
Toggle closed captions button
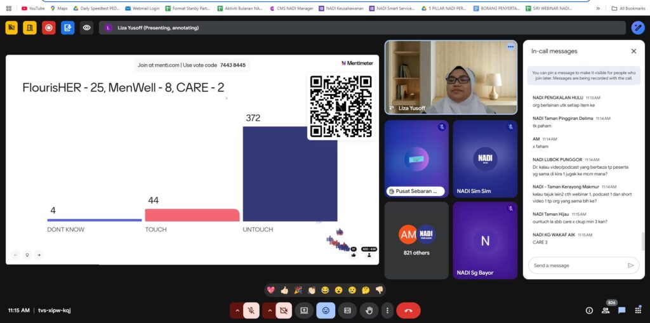click(x=347, y=310)
